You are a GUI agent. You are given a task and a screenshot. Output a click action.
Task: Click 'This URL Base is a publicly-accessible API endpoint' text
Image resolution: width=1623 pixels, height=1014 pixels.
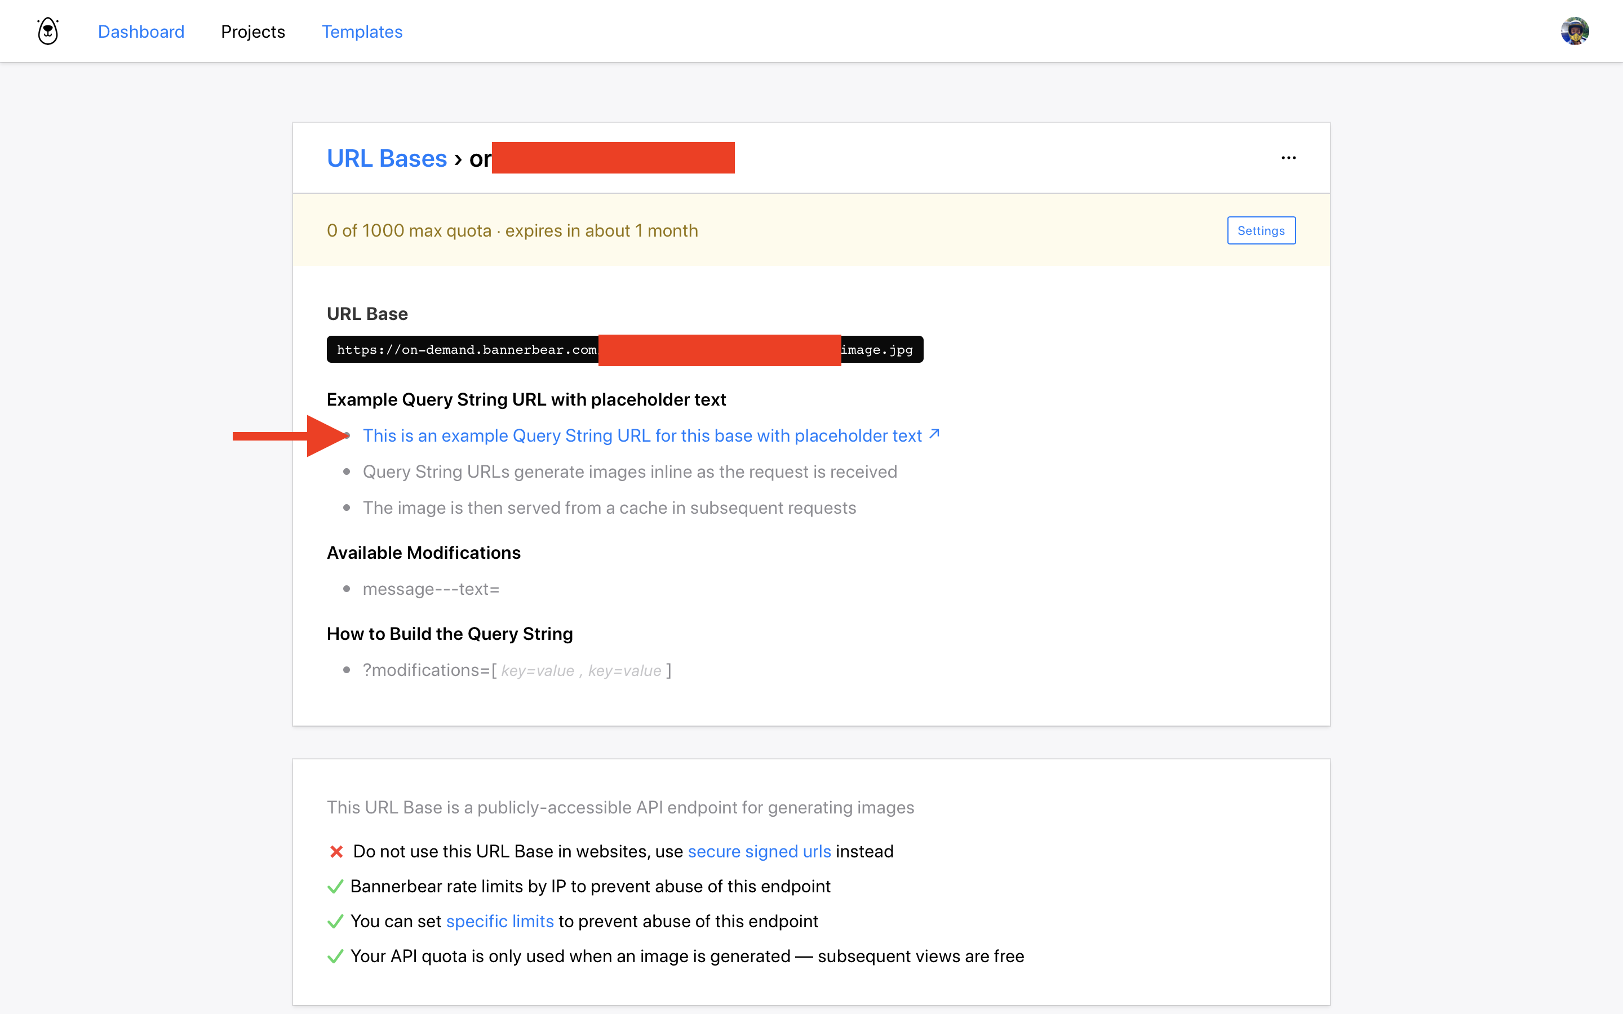(x=620, y=807)
